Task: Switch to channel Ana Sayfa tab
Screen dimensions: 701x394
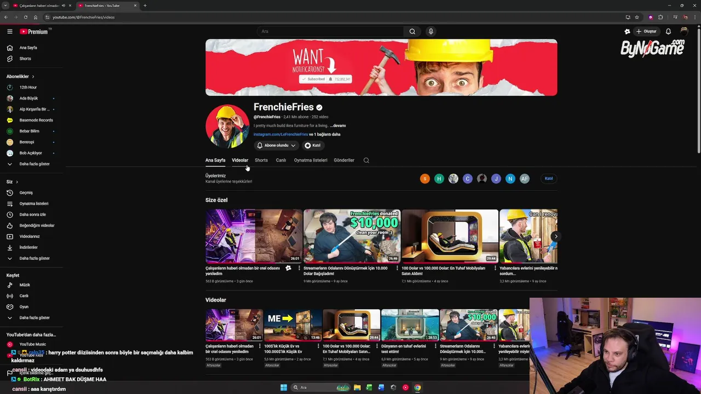Action: coord(215,160)
